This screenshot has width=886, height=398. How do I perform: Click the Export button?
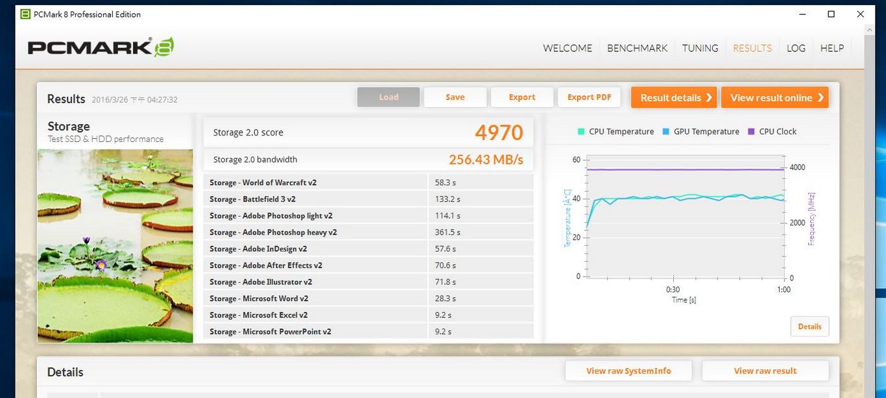522,97
